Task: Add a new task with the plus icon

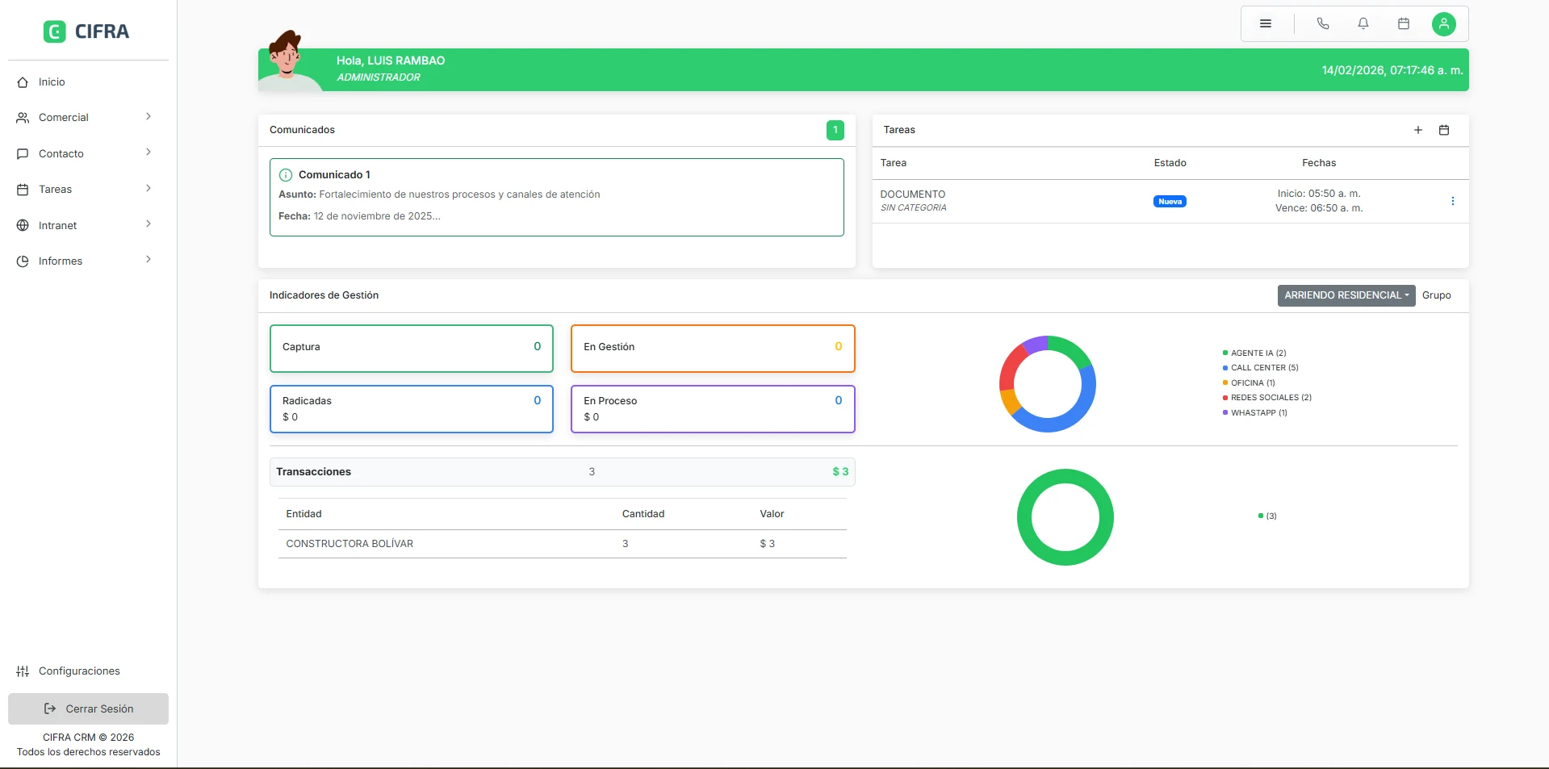Action: click(x=1418, y=130)
